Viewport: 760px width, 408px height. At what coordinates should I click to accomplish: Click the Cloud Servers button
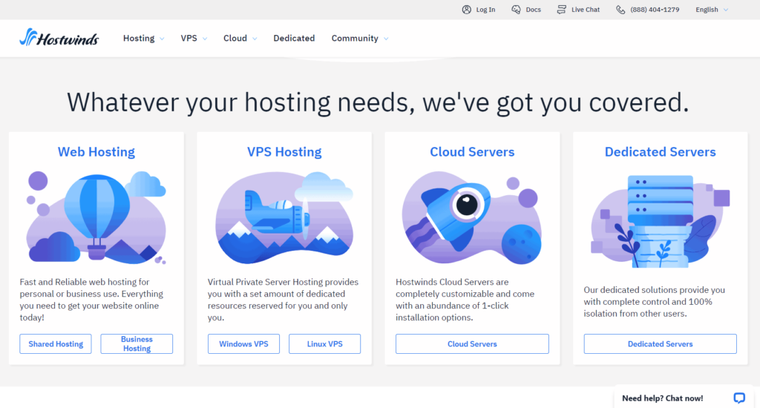472,343
